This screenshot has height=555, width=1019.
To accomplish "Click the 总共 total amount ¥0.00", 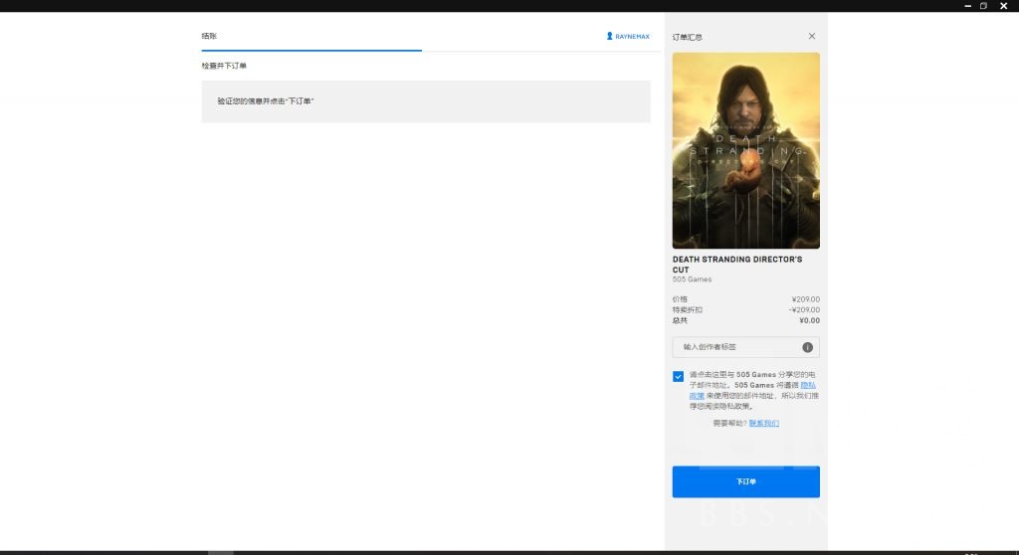I will (809, 320).
